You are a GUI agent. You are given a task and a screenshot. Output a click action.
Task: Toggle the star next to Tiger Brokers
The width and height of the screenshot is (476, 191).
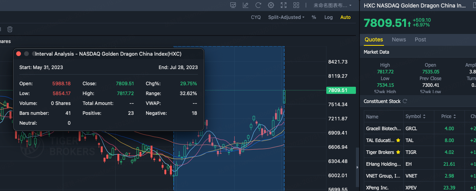click(398, 152)
